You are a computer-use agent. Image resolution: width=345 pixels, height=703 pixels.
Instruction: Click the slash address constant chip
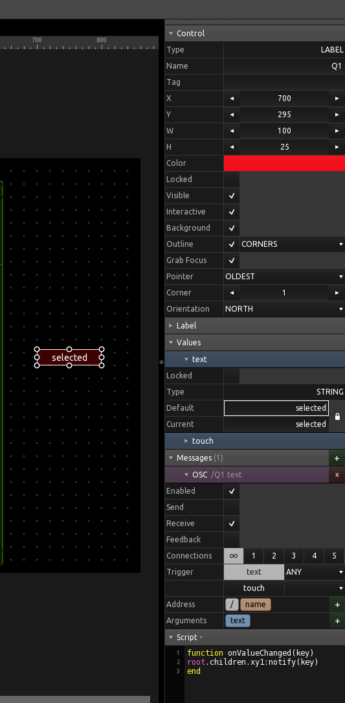232,605
